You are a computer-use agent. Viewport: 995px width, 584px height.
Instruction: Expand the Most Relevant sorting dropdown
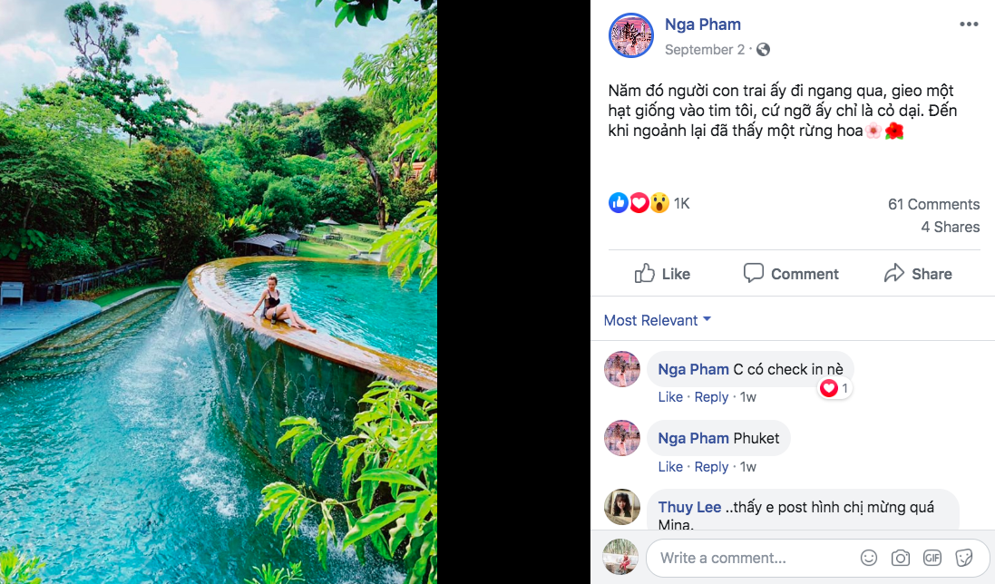click(x=657, y=320)
